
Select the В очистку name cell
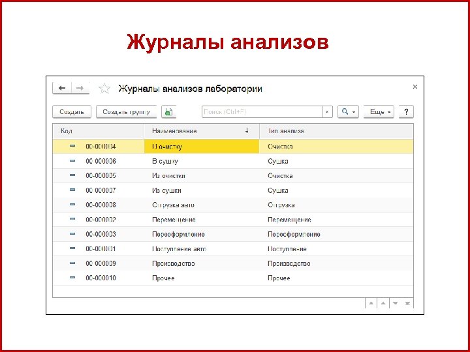point(202,147)
